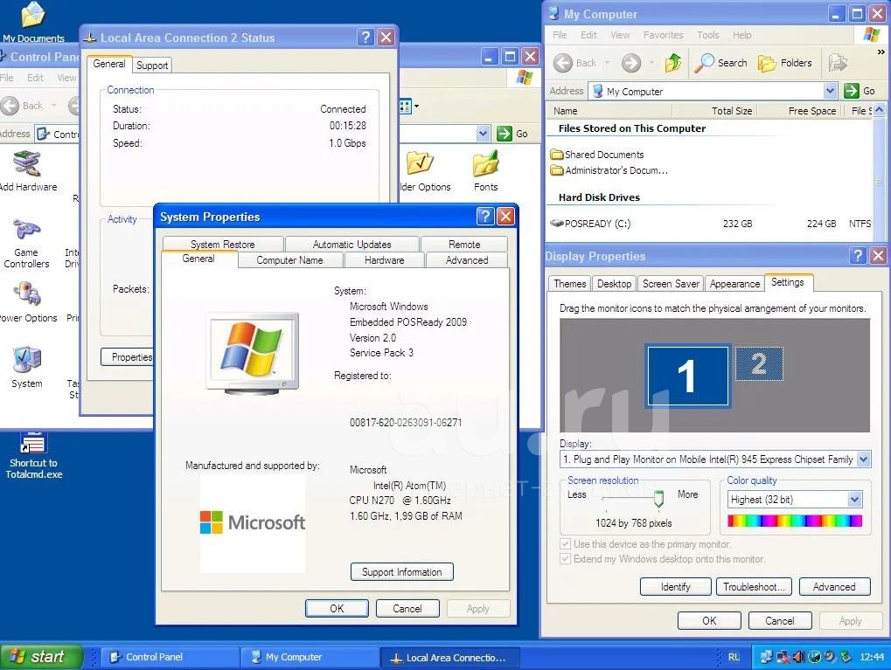
Task: Click the Go button in Control Panel
Action: tap(512, 134)
